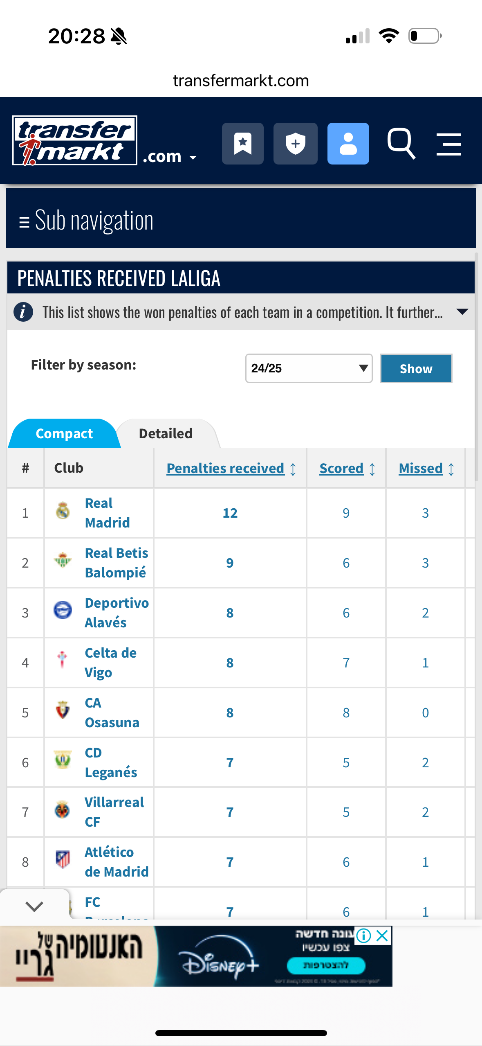Open the 24/25 season dropdown
This screenshot has width=482, height=1046.
coord(309,368)
